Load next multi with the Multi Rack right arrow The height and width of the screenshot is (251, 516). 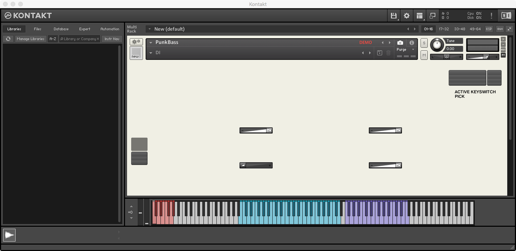[415, 29]
